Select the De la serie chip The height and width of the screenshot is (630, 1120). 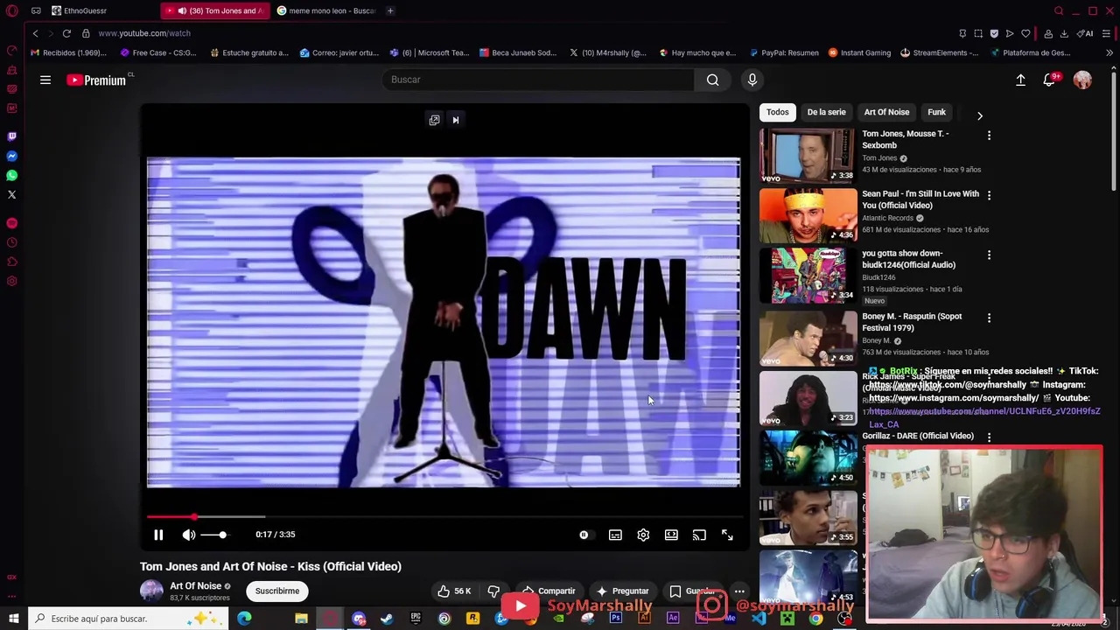826,112
